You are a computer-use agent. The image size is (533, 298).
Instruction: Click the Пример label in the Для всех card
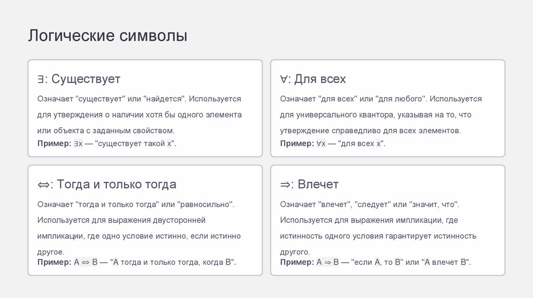[x=297, y=143]
